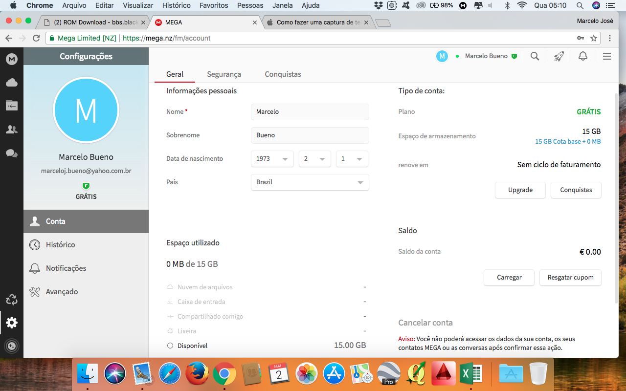Click the saved-password key icon

tap(581, 38)
